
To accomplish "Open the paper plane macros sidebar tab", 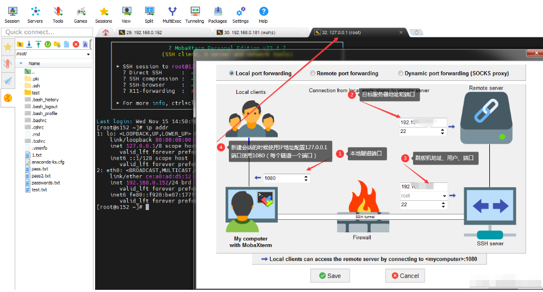I will tap(8, 81).
